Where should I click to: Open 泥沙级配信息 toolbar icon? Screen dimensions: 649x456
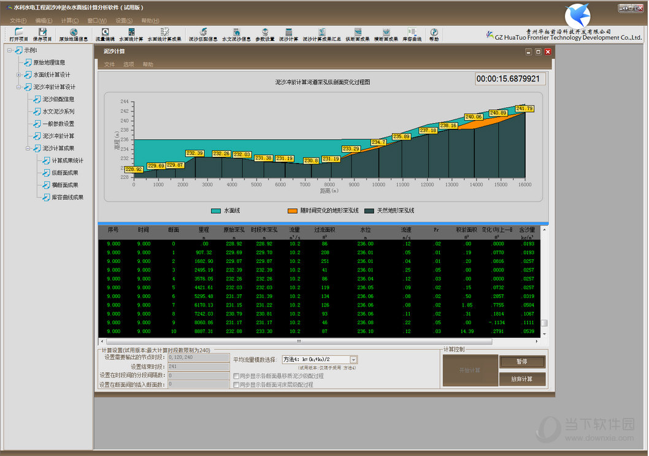pyautogui.click(x=203, y=34)
